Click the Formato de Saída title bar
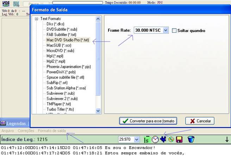 130,10
